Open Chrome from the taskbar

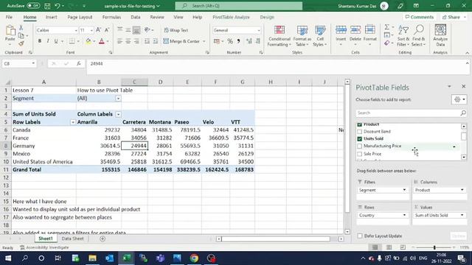194,258
